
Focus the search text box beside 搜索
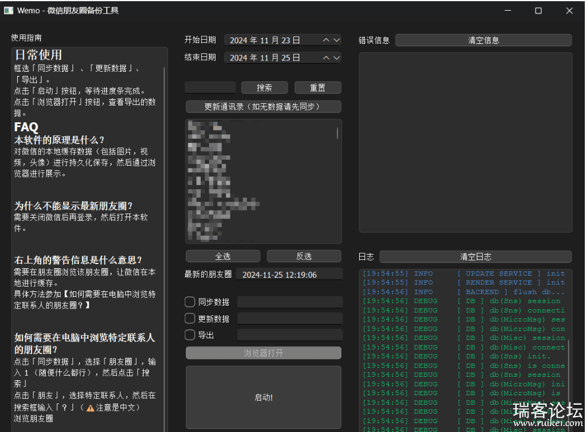click(210, 87)
